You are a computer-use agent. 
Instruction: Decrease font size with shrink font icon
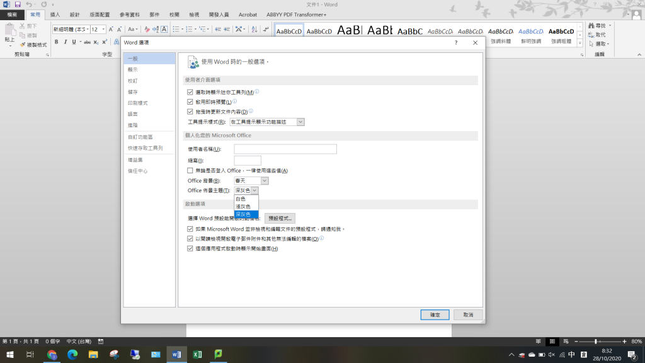click(x=119, y=29)
